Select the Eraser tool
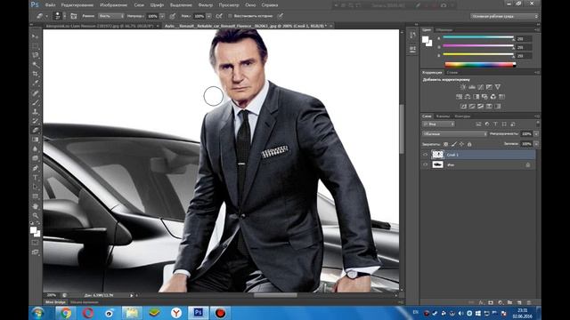This screenshot has height=320, width=570. click(x=36, y=130)
